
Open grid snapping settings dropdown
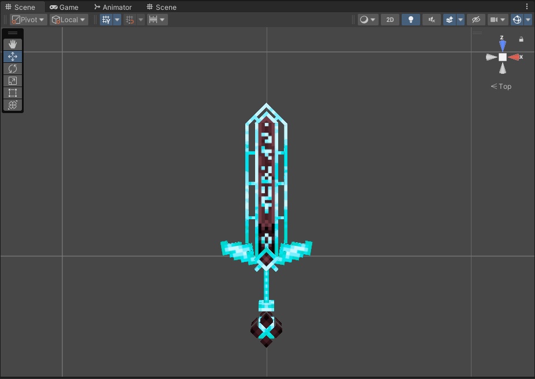141,20
